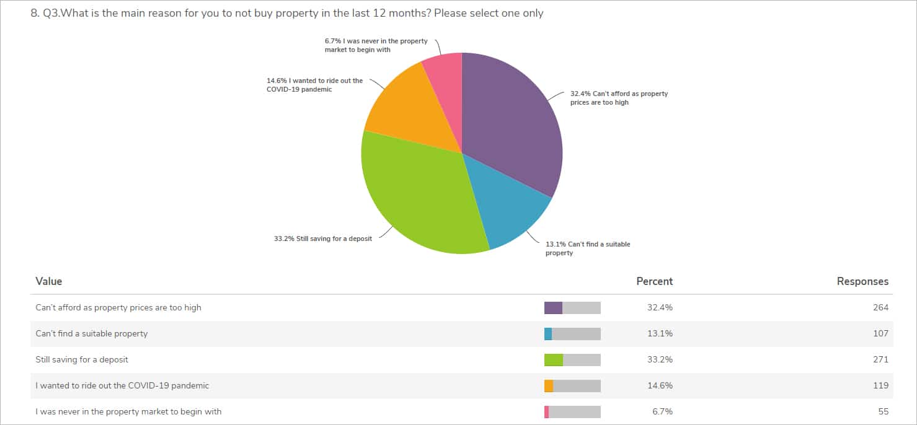This screenshot has height=425, width=917.
Task: Click the purple "Can't afford" pie slice
Action: [x=515, y=118]
